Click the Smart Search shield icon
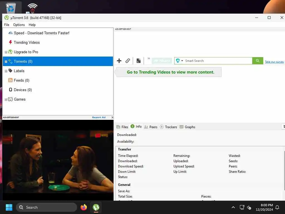This screenshot has width=285, height=214. [x=178, y=61]
